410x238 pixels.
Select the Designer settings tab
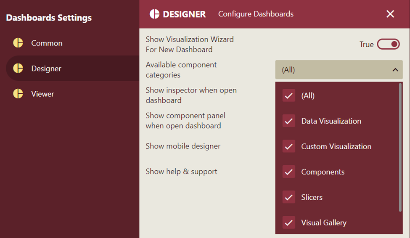(46, 69)
